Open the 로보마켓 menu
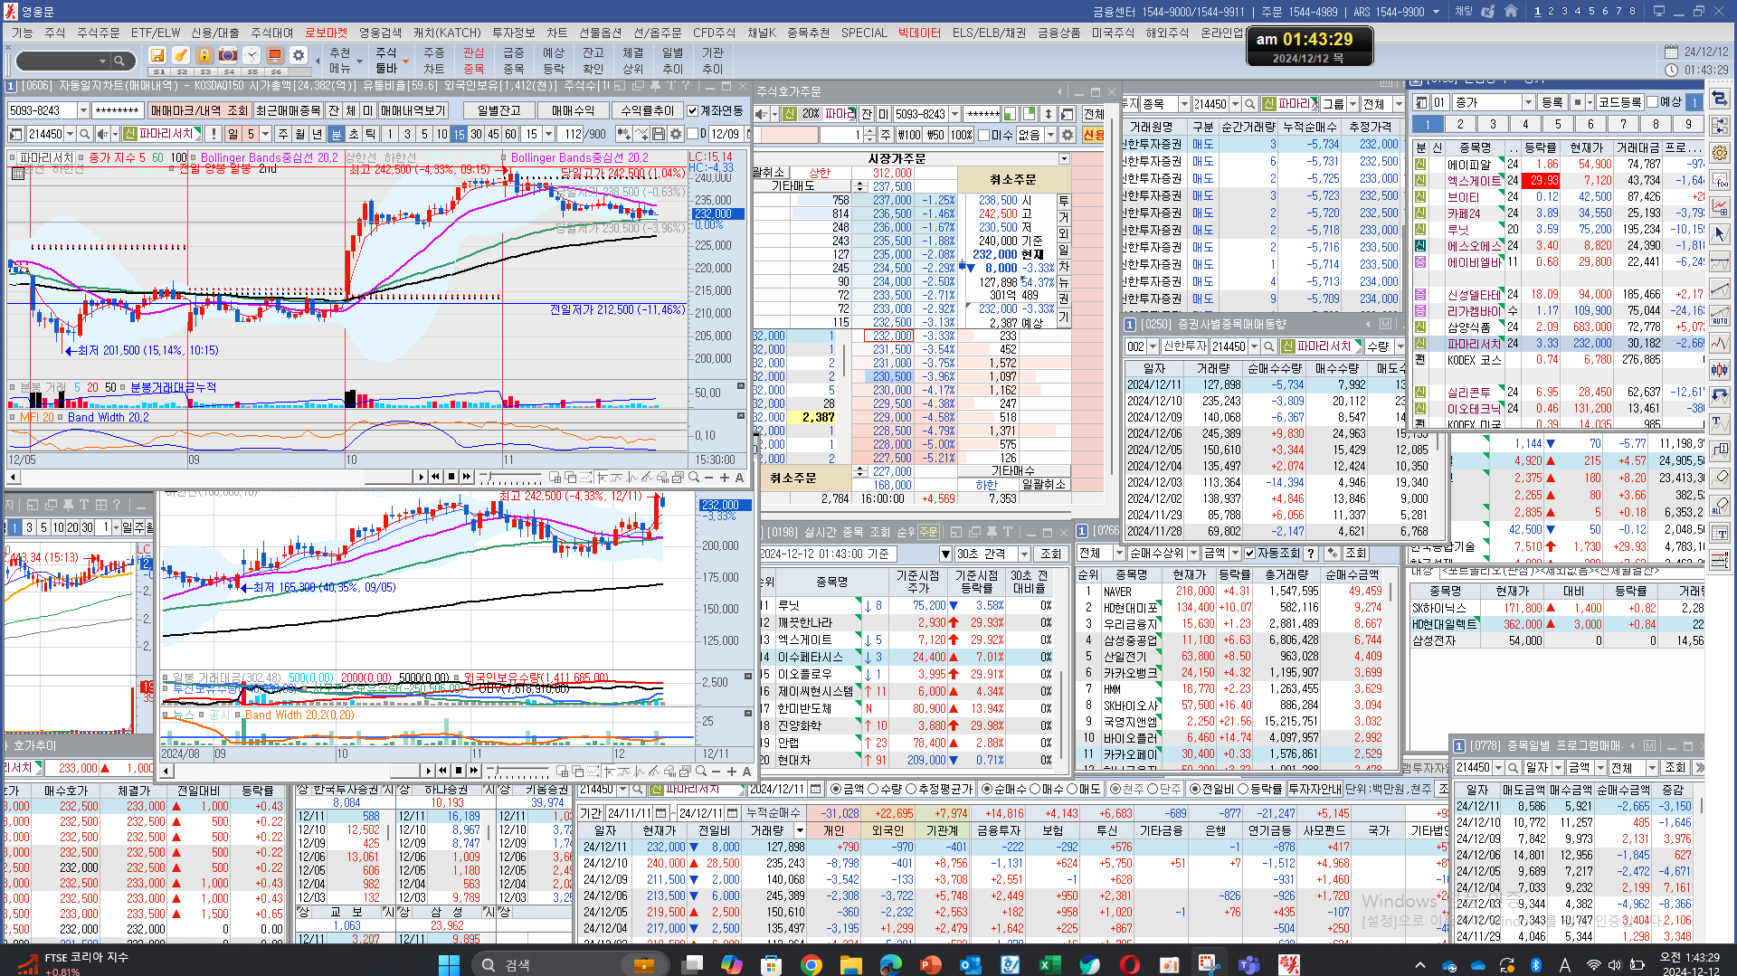Image resolution: width=1737 pixels, height=976 pixels. 326,33
